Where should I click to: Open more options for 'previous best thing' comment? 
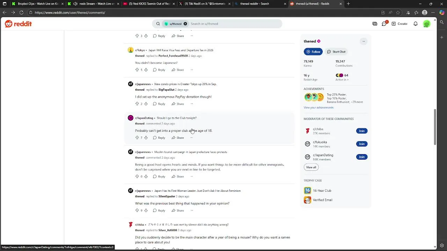point(191,211)
